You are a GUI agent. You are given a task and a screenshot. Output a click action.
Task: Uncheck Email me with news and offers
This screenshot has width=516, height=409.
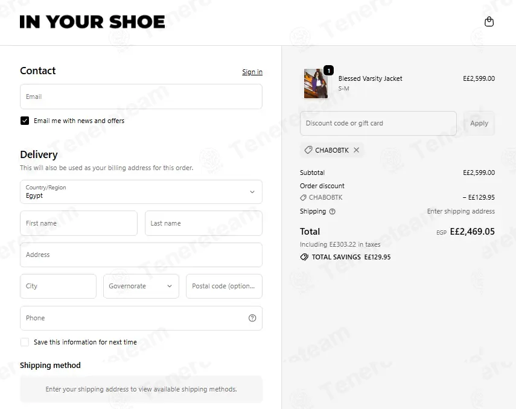[25, 121]
